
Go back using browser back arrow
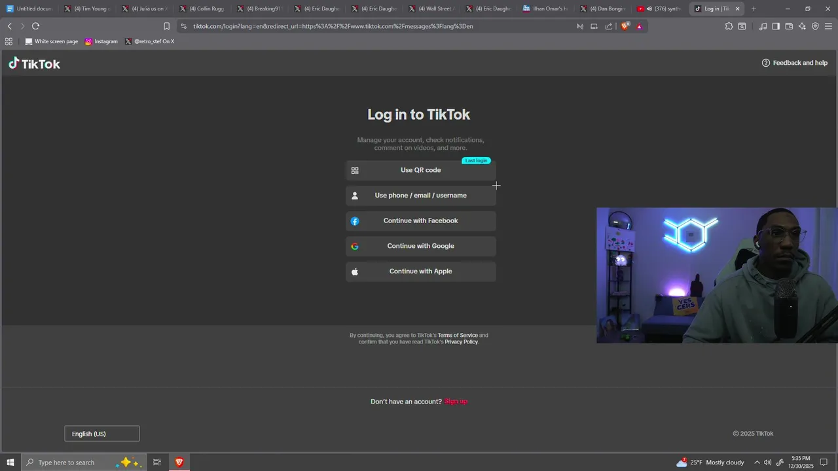[x=9, y=26]
